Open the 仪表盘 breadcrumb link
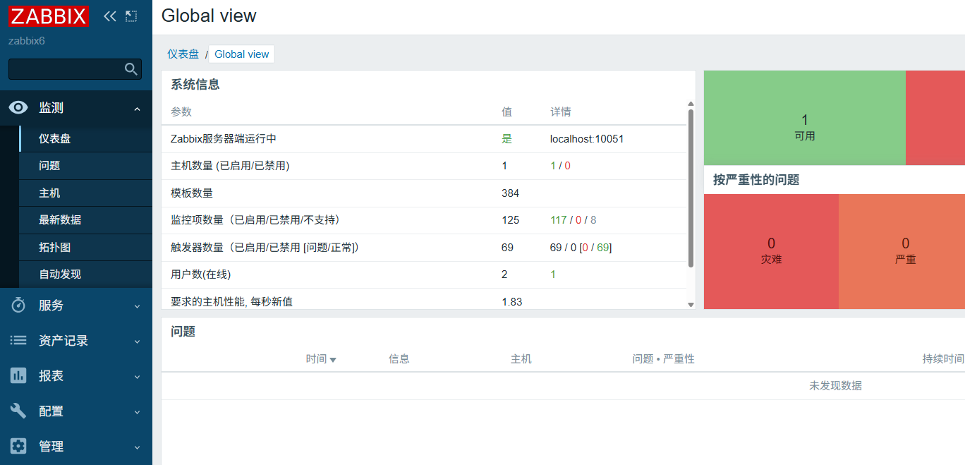Image resolution: width=965 pixels, height=465 pixels. (183, 54)
